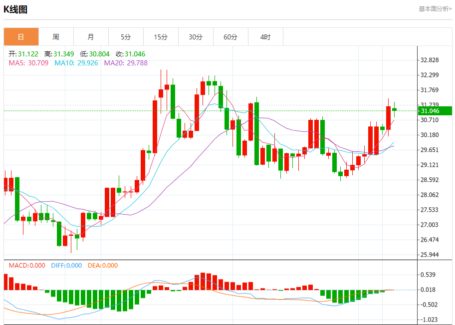Screen dimensions: 455x325
Task: Click the 26.474 price axis label
Action: [x=430, y=240]
